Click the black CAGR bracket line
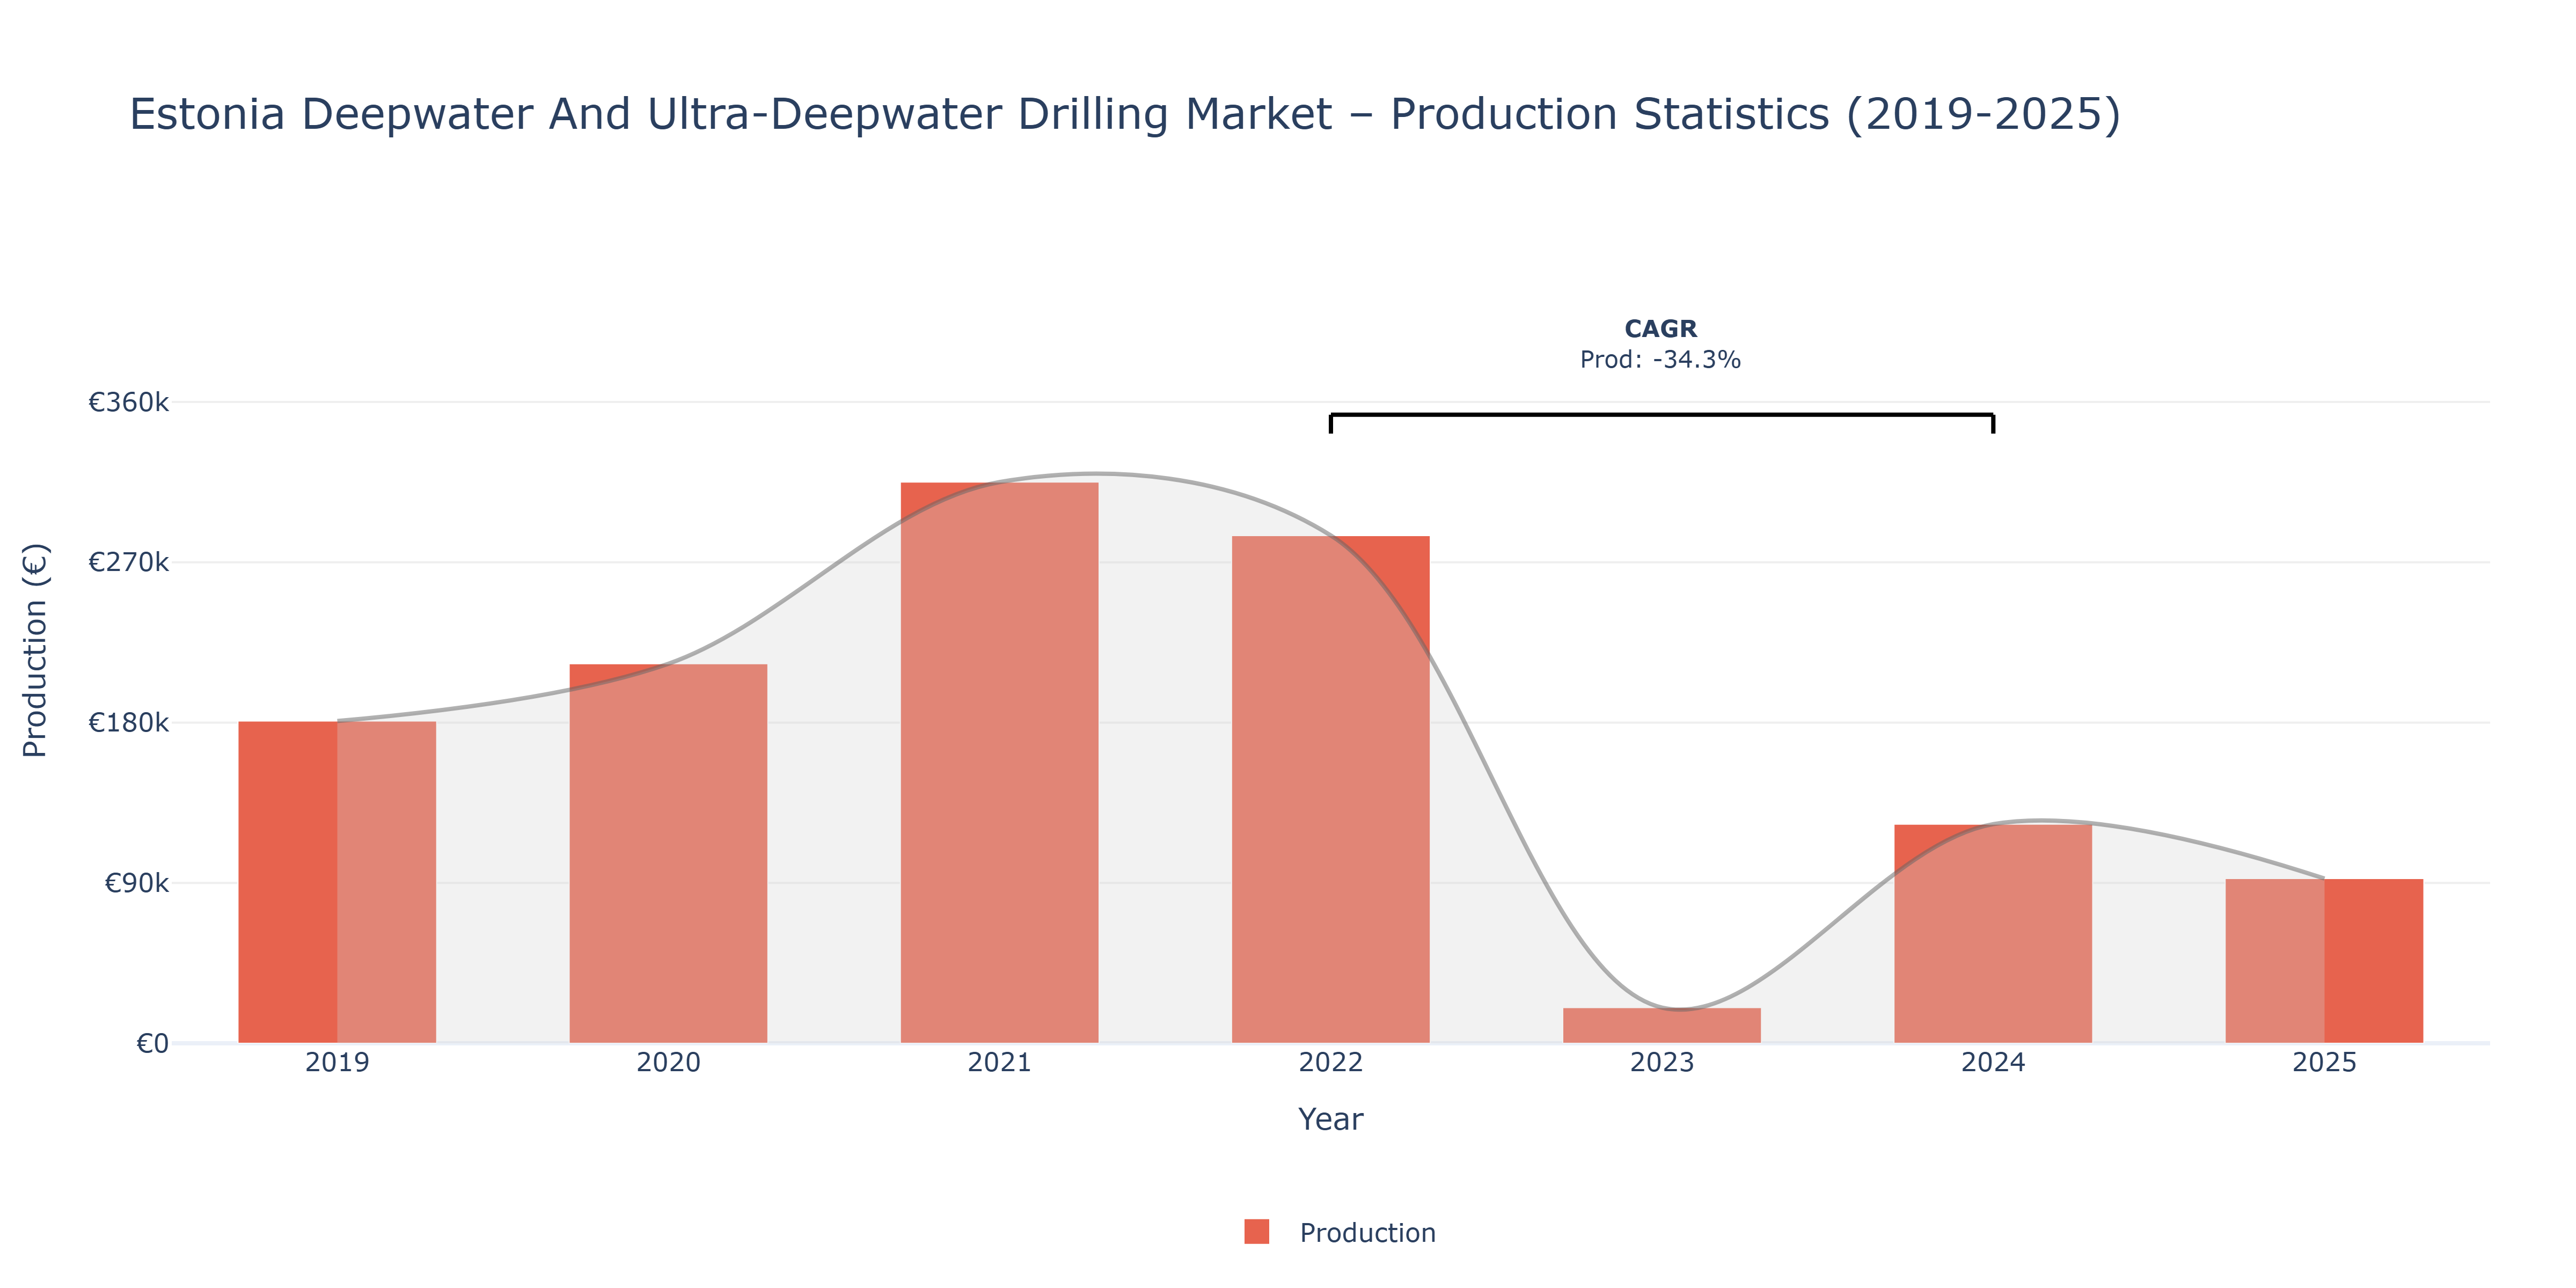This screenshot has height=1288, width=2576. [1661, 415]
